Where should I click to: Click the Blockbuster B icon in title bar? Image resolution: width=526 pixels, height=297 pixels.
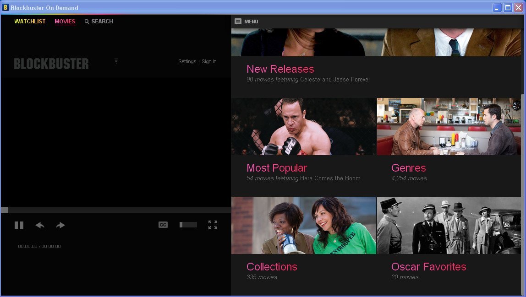point(5,7)
